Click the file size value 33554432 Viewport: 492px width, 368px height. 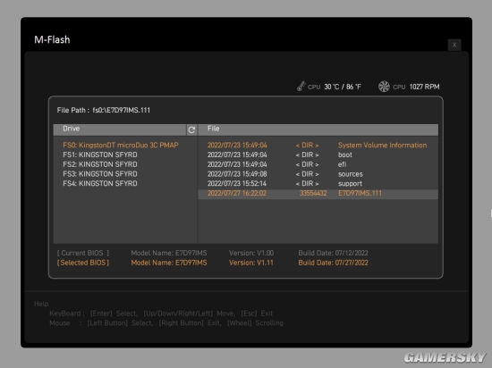[x=313, y=193]
